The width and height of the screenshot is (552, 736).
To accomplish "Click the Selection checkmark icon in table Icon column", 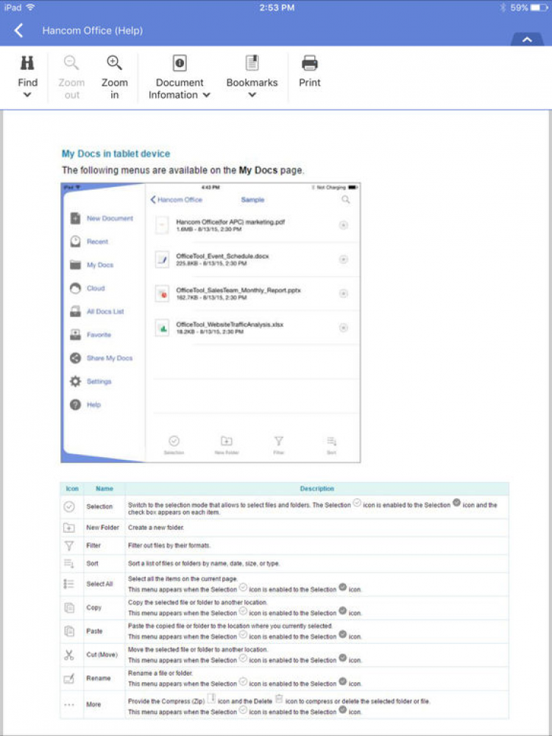I will 69,507.
